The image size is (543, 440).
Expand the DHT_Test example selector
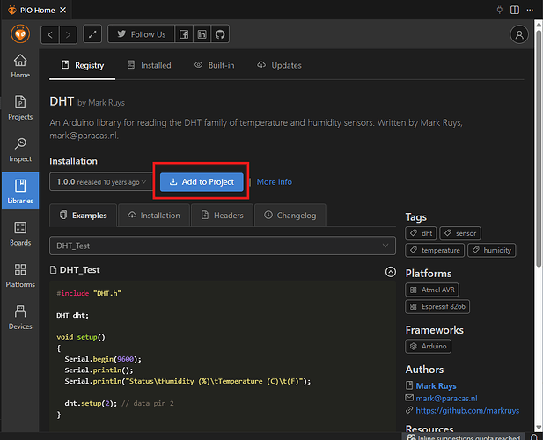coord(222,245)
